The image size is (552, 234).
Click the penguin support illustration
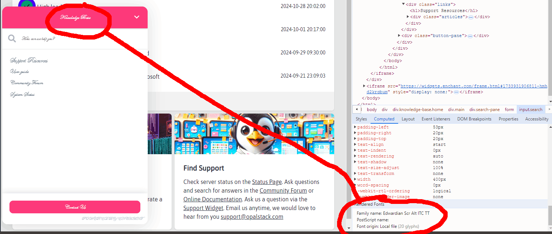[254, 134]
